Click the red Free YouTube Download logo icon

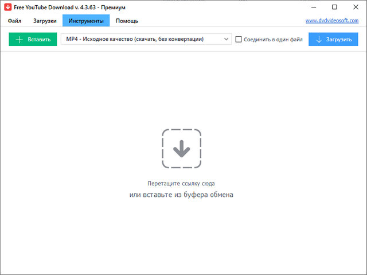pyautogui.click(x=7, y=7)
